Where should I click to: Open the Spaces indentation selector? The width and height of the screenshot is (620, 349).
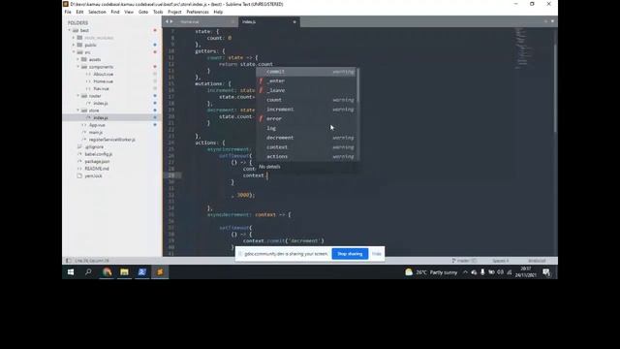[501, 261]
